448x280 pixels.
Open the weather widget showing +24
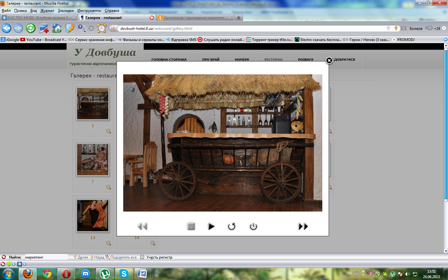pos(433,28)
